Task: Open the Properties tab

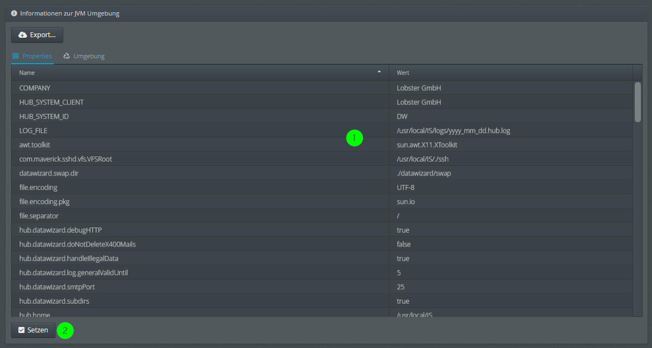Action: pyautogui.click(x=32, y=56)
